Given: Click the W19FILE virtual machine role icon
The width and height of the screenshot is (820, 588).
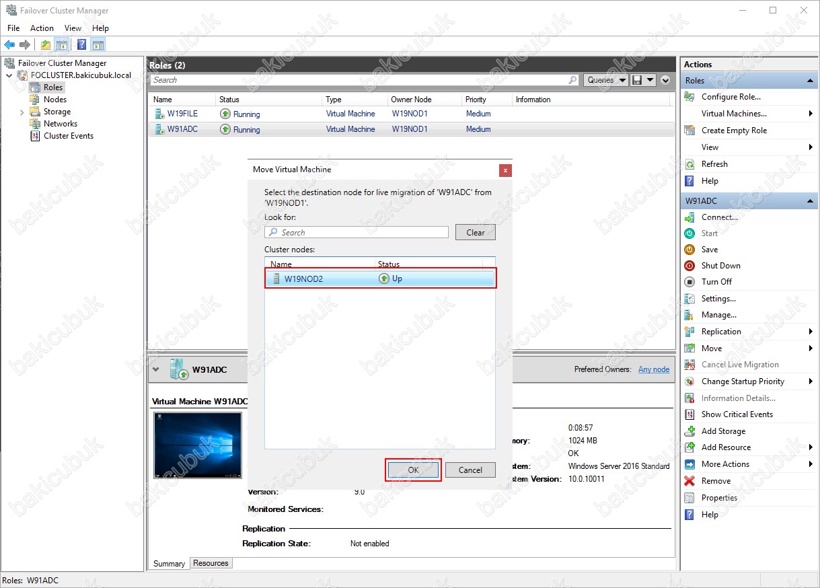Looking at the screenshot, I should (x=159, y=114).
